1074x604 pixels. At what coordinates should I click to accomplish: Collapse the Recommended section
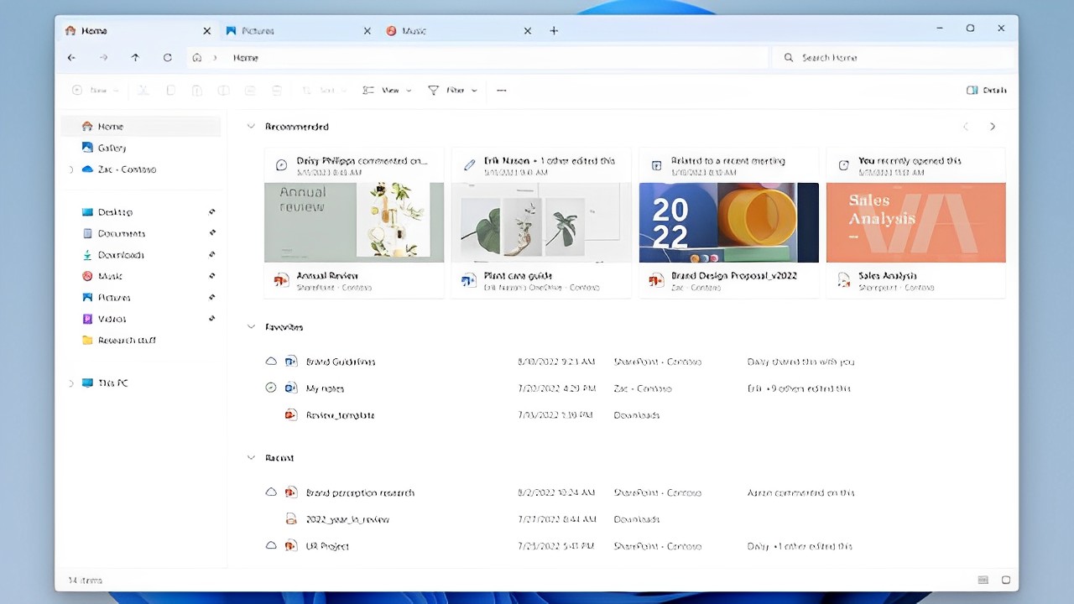click(251, 126)
